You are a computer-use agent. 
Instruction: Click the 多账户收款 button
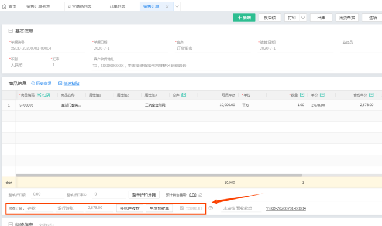pyautogui.click(x=130, y=208)
